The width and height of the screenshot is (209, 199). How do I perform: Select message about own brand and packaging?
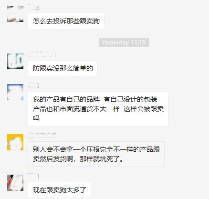pyautogui.click(x=98, y=109)
